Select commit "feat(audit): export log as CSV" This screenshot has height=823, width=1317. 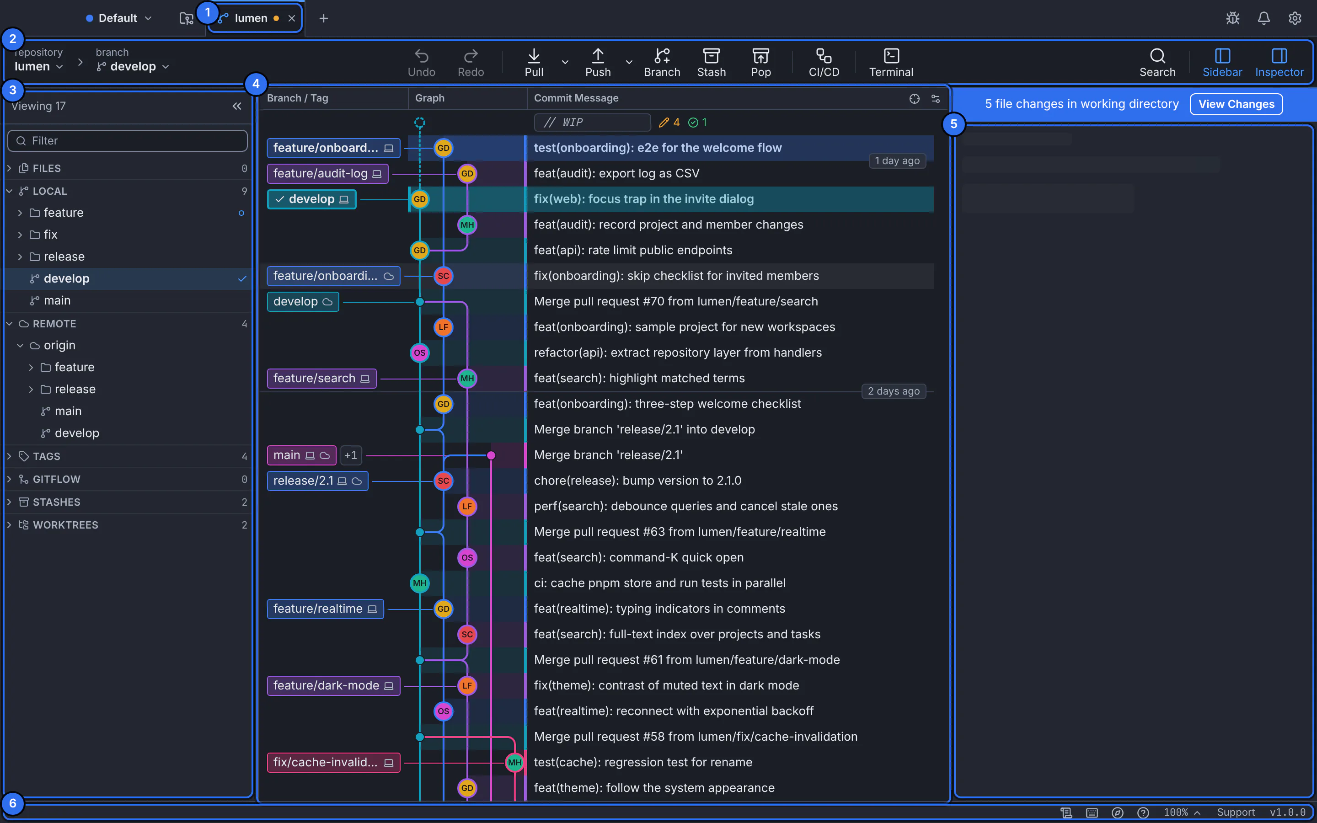pos(616,174)
